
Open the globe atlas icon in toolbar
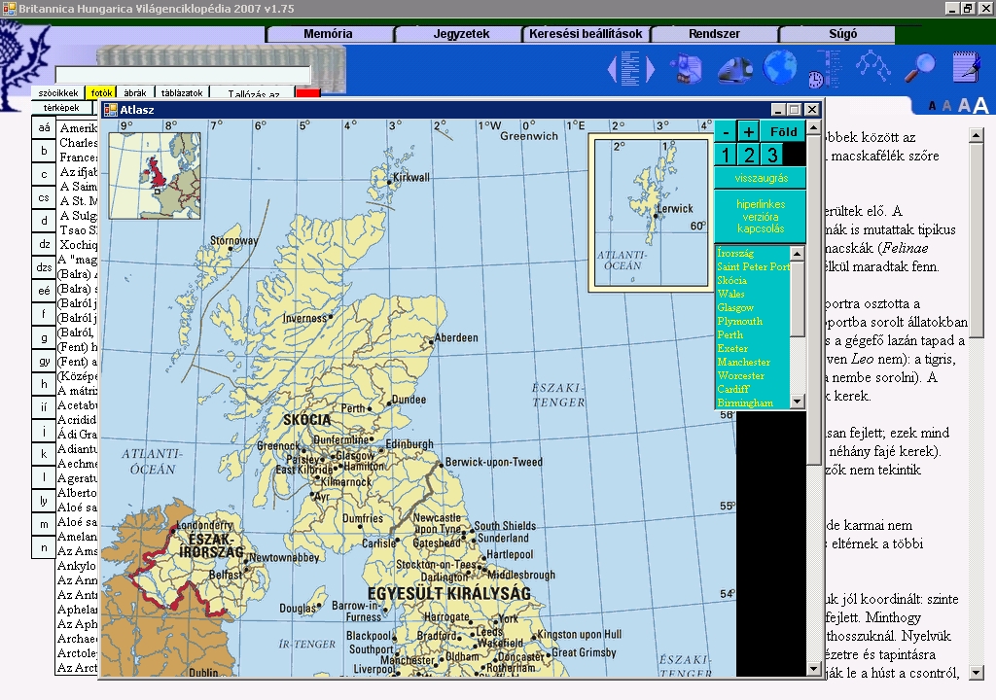coord(779,67)
